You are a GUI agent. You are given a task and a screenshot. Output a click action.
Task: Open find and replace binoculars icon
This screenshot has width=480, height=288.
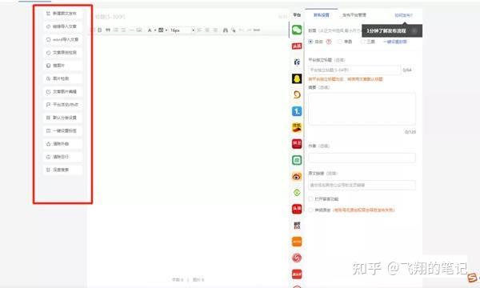pos(226,30)
